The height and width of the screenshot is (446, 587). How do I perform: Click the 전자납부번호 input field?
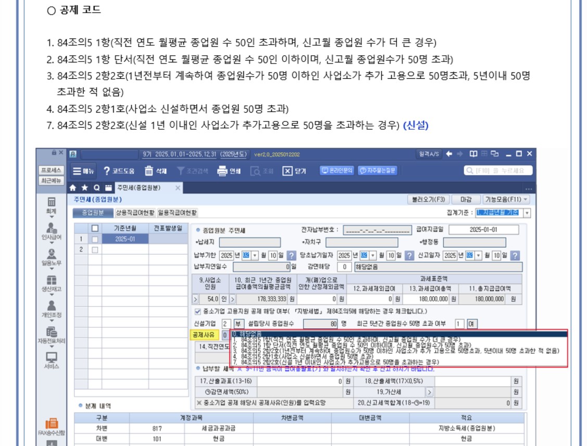coord(377,230)
